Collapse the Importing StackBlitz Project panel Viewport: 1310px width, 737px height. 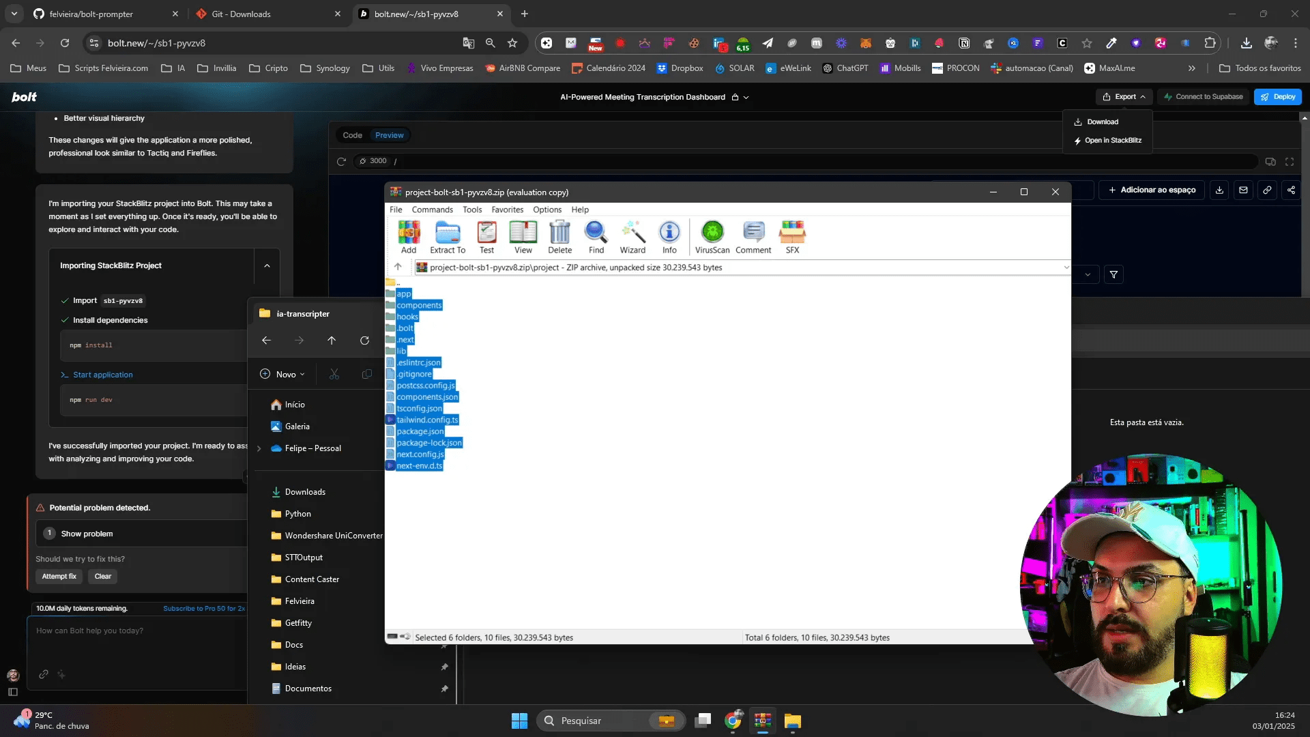[x=267, y=266]
